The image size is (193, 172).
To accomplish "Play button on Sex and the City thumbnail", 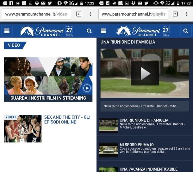I will click(x=23, y=129).
